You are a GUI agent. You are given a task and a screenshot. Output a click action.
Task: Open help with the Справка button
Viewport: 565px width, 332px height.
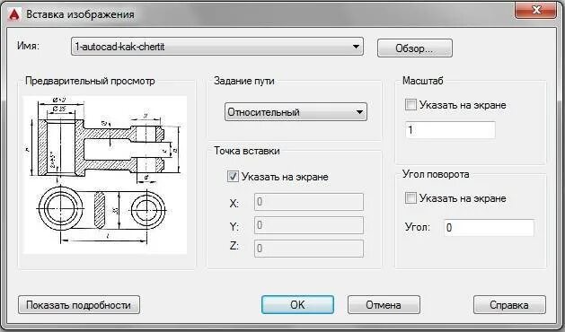509,305
